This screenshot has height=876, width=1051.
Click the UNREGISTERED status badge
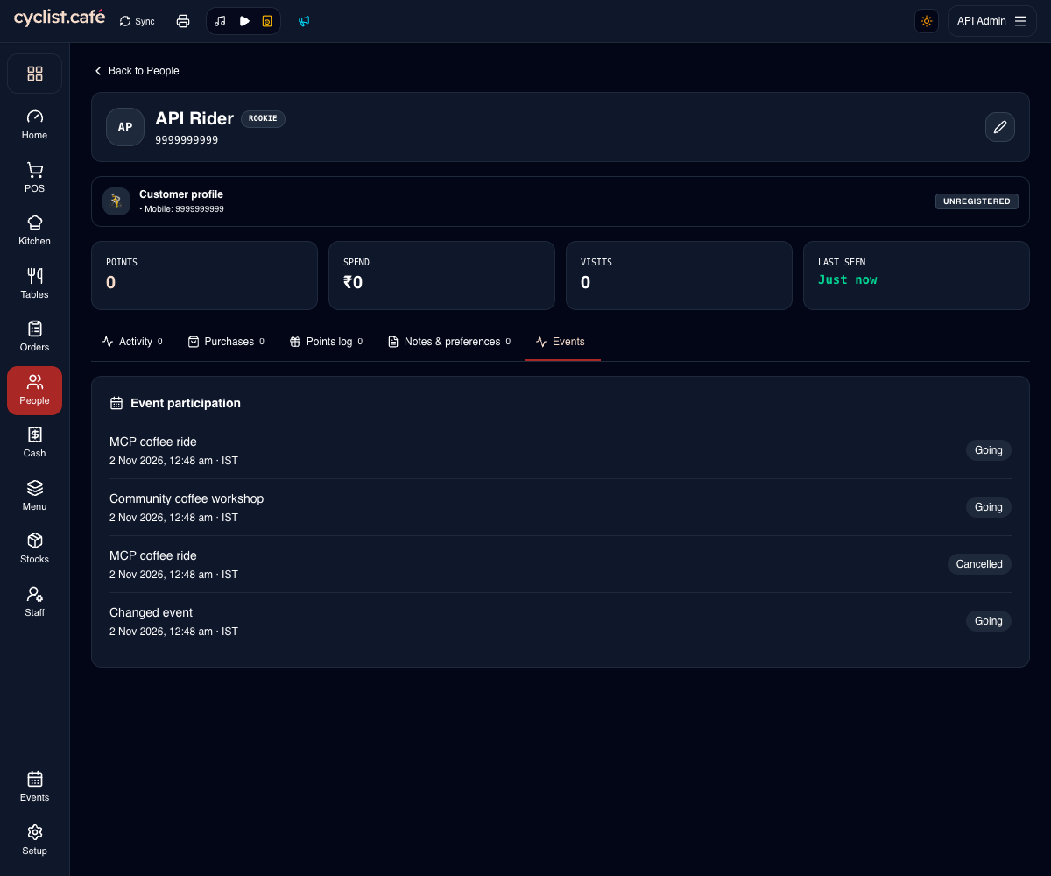977,201
